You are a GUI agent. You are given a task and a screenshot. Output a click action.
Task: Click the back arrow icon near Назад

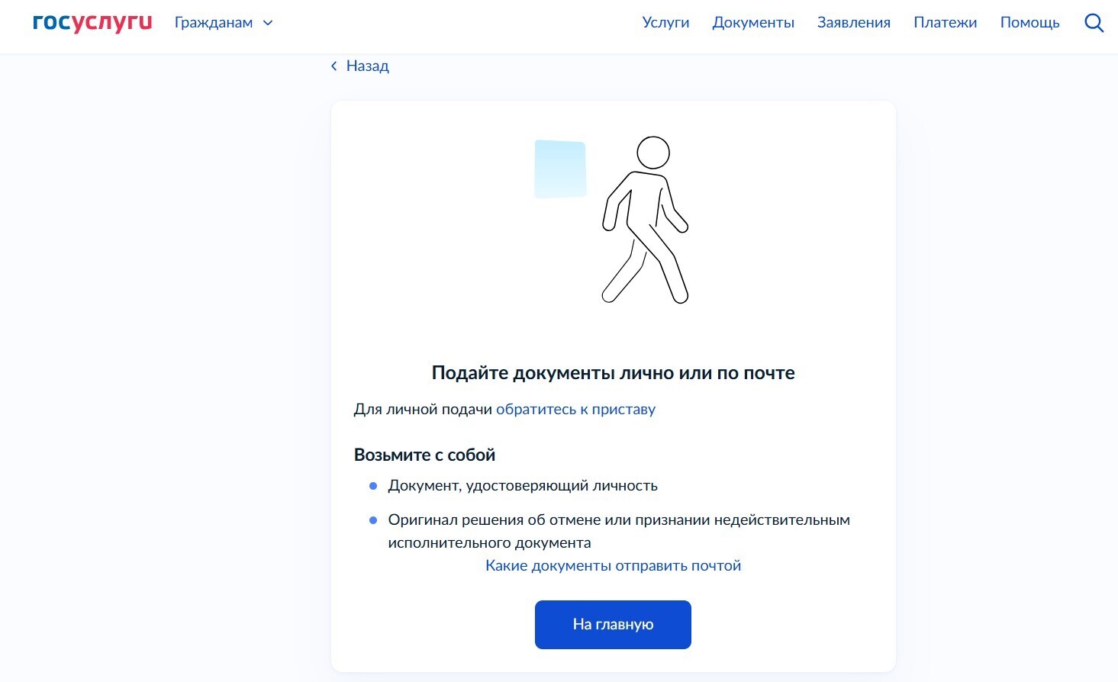(x=333, y=66)
